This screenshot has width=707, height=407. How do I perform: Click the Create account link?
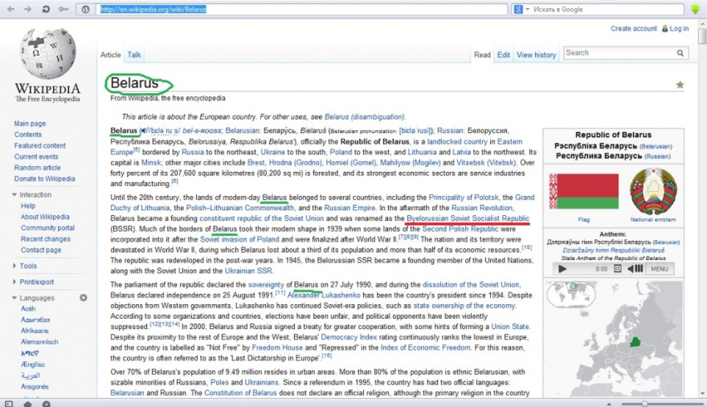tap(633, 29)
